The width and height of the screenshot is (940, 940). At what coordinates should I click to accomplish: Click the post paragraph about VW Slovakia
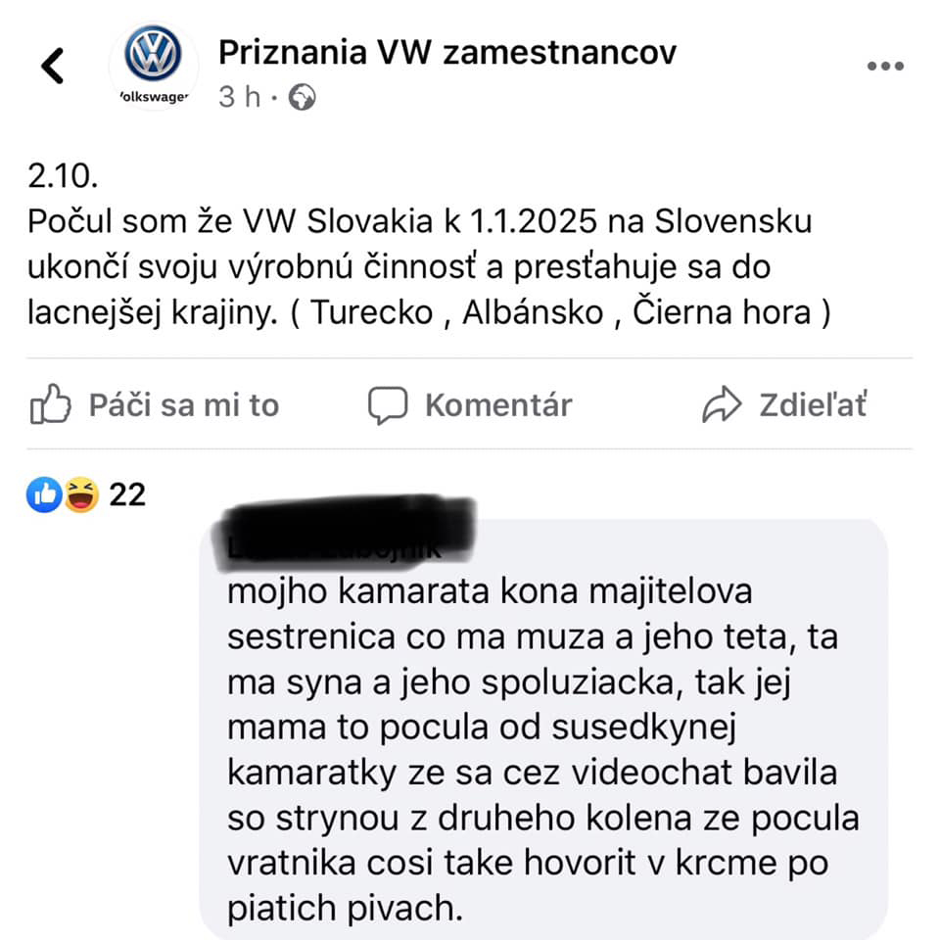pos(429,266)
